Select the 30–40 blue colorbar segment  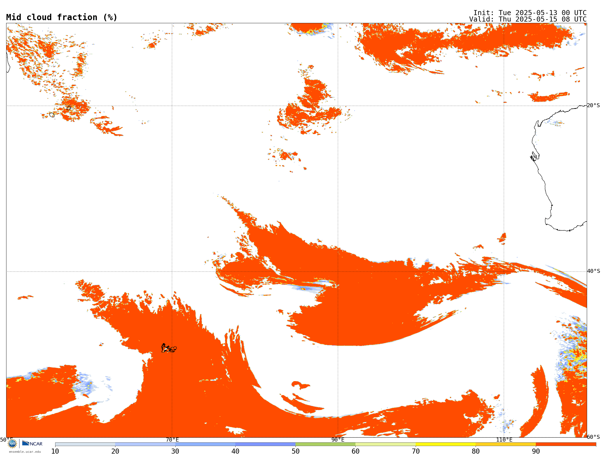[205, 444]
